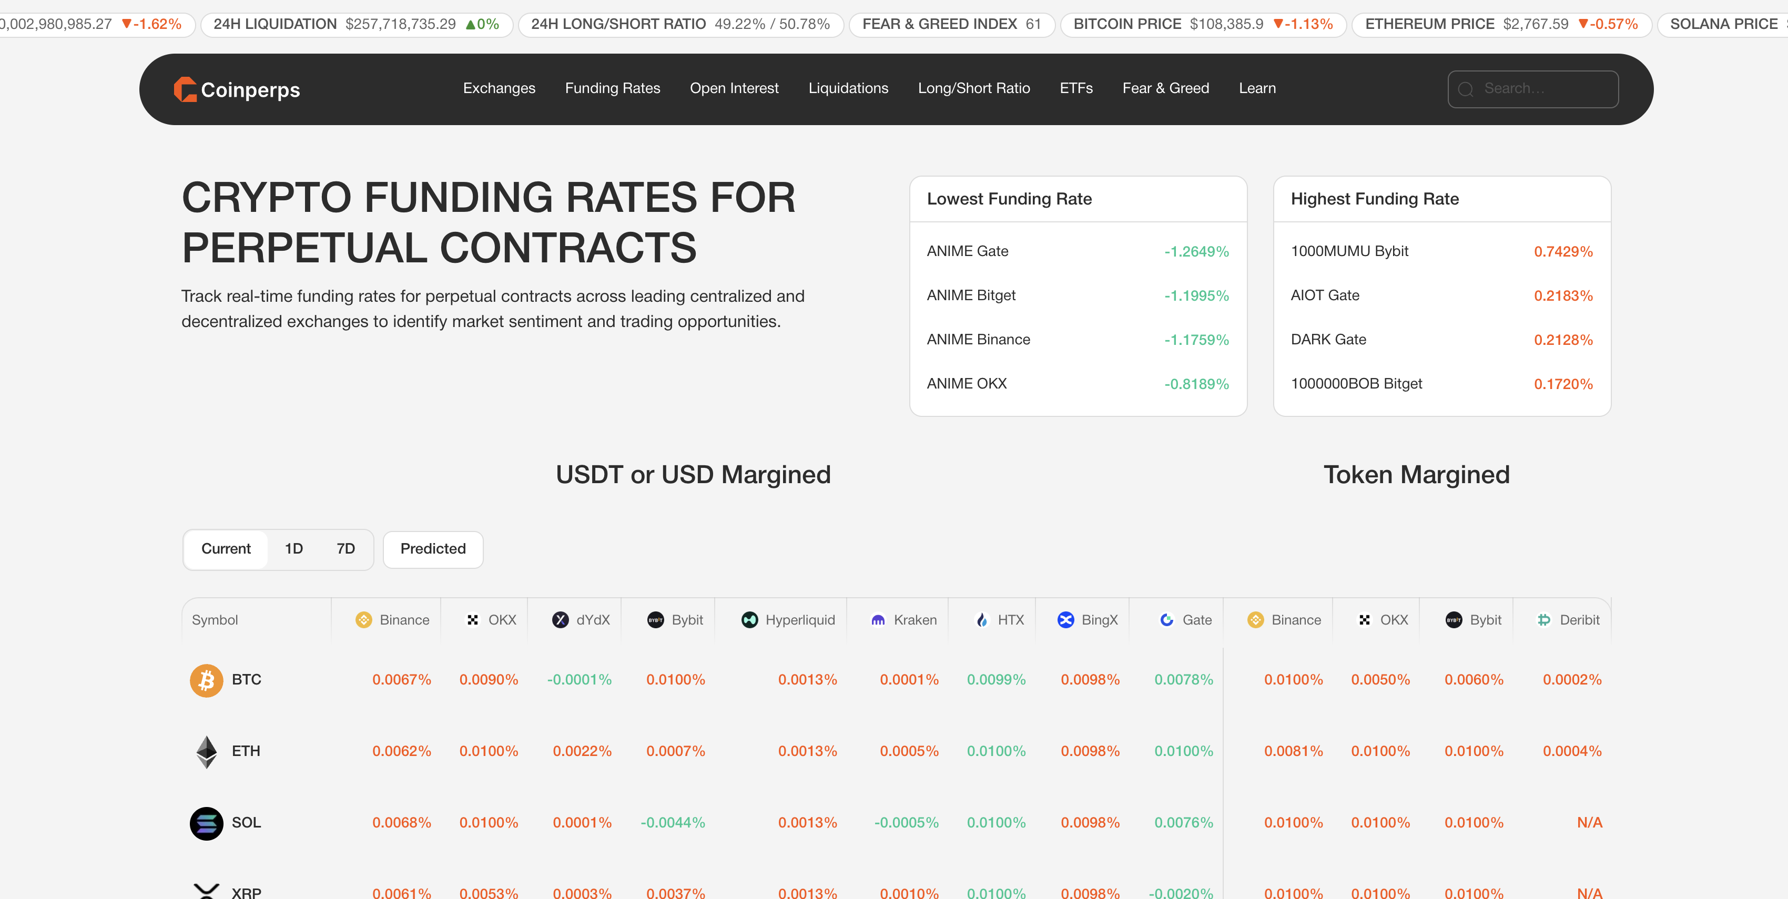
Task: Click SOL Deribit N/A cell
Action: tap(1589, 823)
